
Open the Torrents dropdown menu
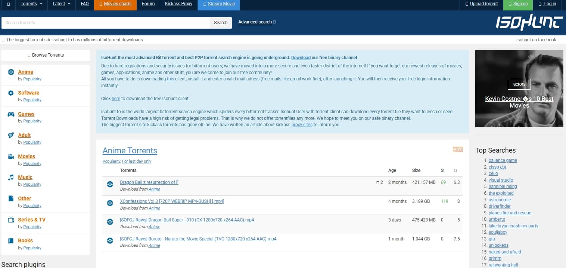[31, 4]
